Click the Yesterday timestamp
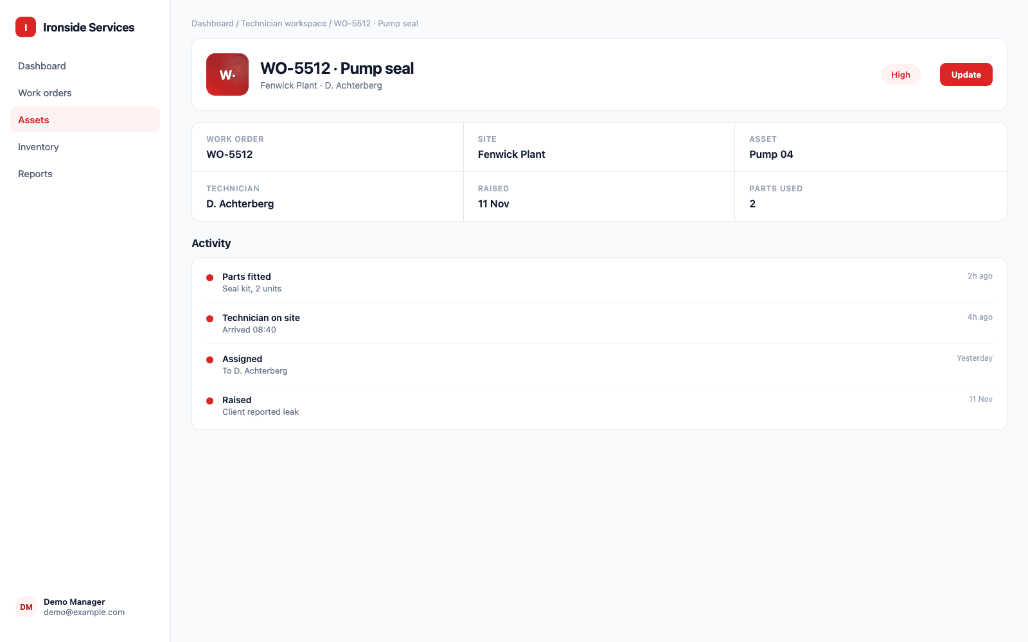Screen dimensions: 1028x642 (974, 358)
